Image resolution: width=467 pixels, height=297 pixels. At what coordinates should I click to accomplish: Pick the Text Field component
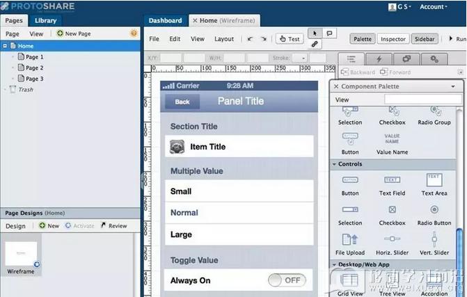point(392,185)
